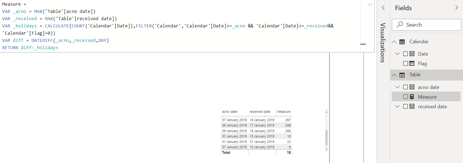Click the RETURN line in the formula editor
The width and height of the screenshot is (463, 163).
point(30,48)
